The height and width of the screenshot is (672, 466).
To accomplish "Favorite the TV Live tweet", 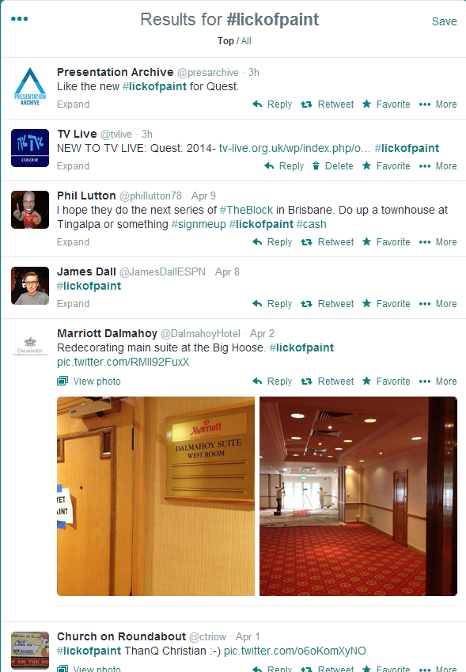I will coord(386,166).
